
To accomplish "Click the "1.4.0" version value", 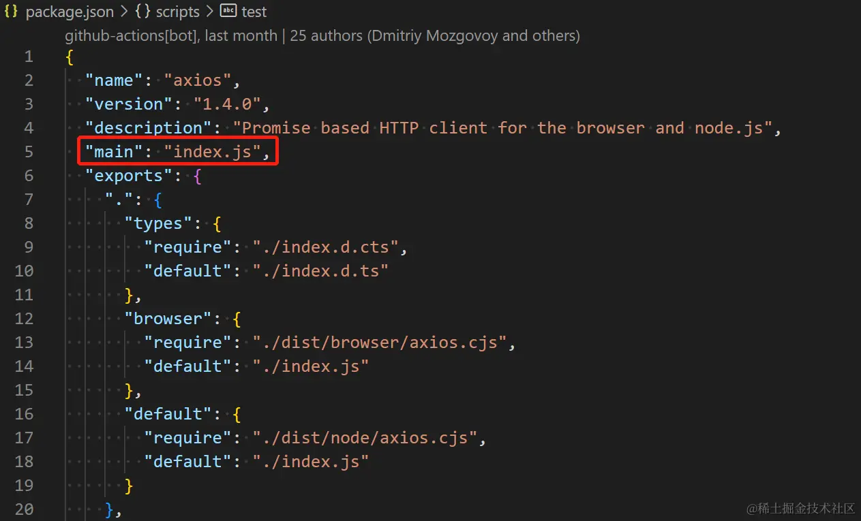I will tap(228, 104).
